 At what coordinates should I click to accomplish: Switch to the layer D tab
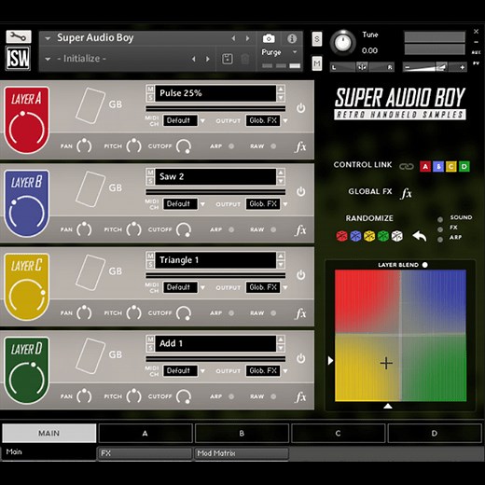tap(435, 433)
